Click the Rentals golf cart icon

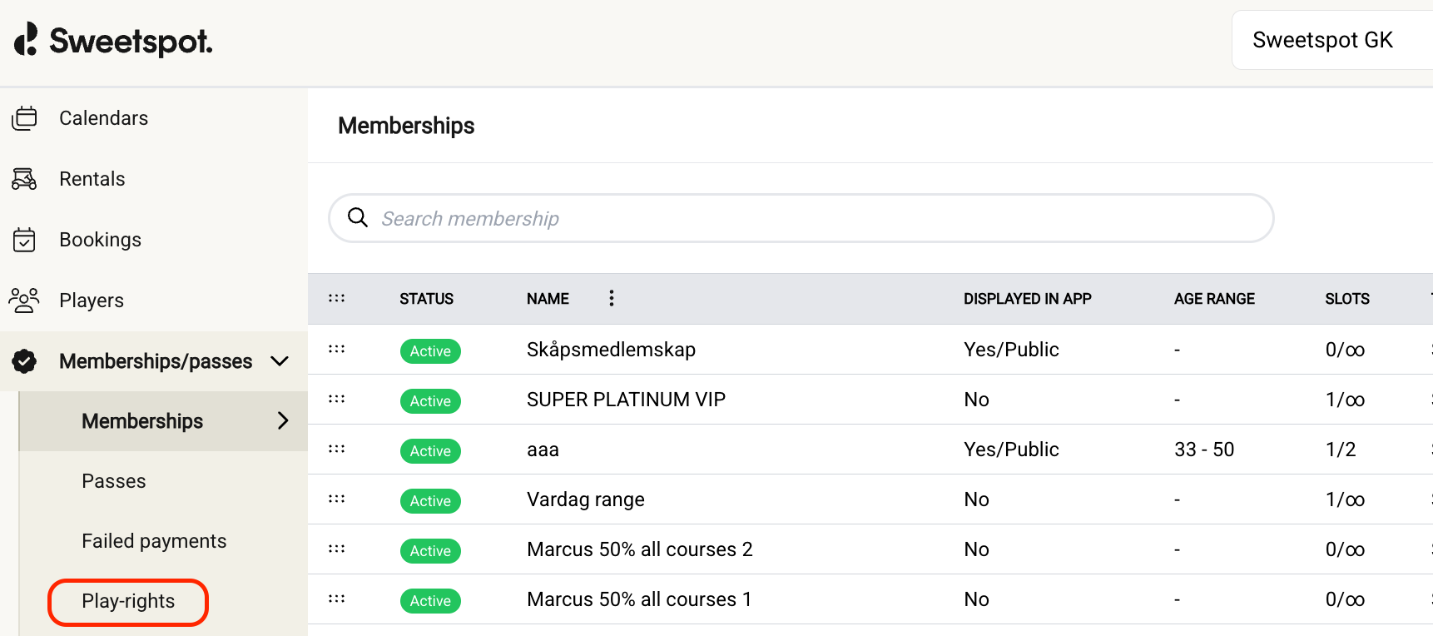tap(24, 179)
